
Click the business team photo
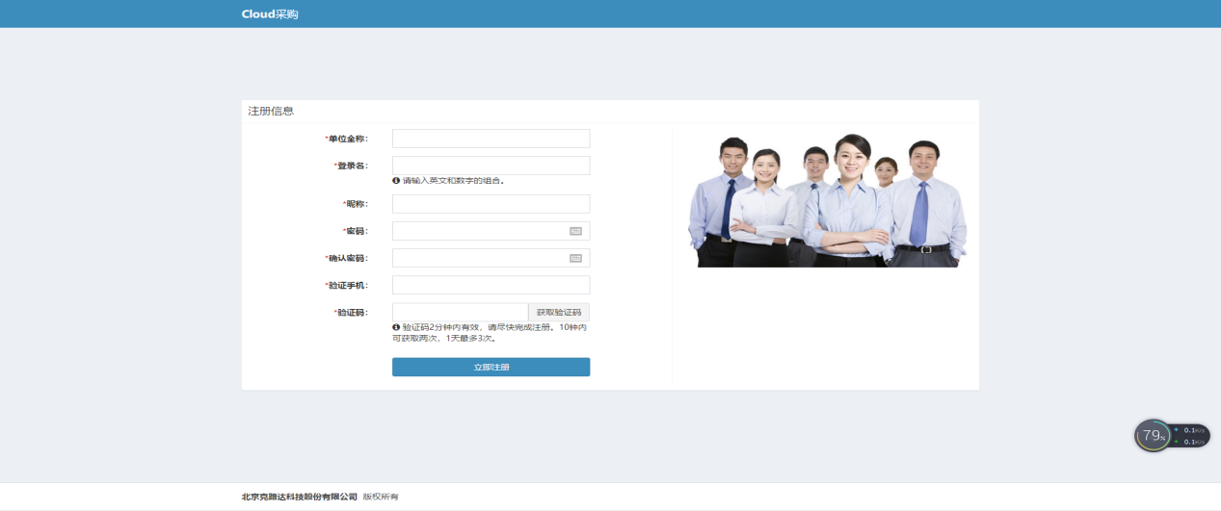[827, 201]
